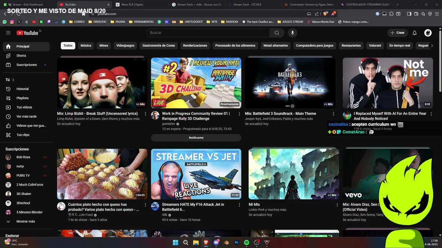Select Gastronomía de Corea chip
The image size is (442, 248).
tap(158, 45)
